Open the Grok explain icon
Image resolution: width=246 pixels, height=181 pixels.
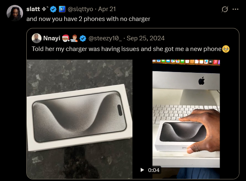[x=225, y=9]
